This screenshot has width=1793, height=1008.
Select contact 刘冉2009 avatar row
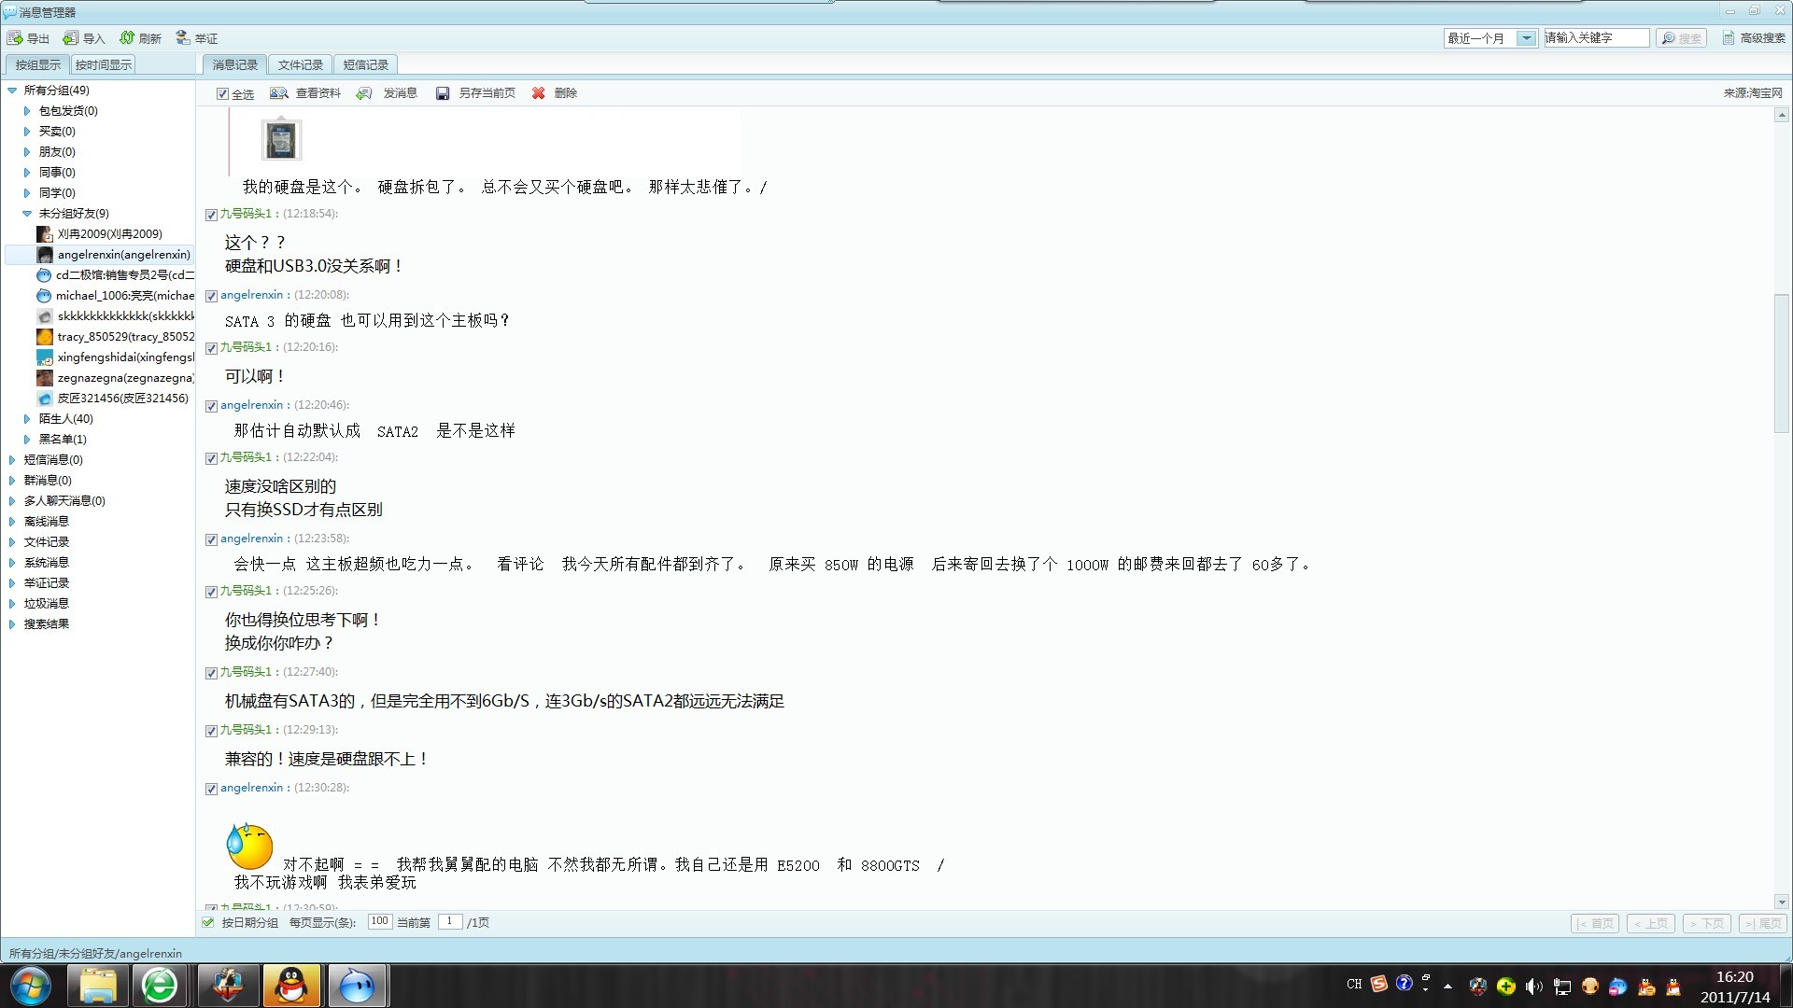pos(100,234)
